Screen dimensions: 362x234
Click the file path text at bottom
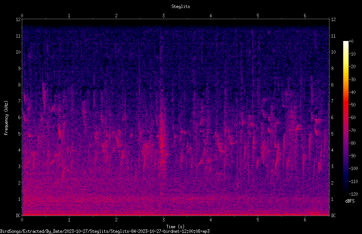pyautogui.click(x=105, y=231)
